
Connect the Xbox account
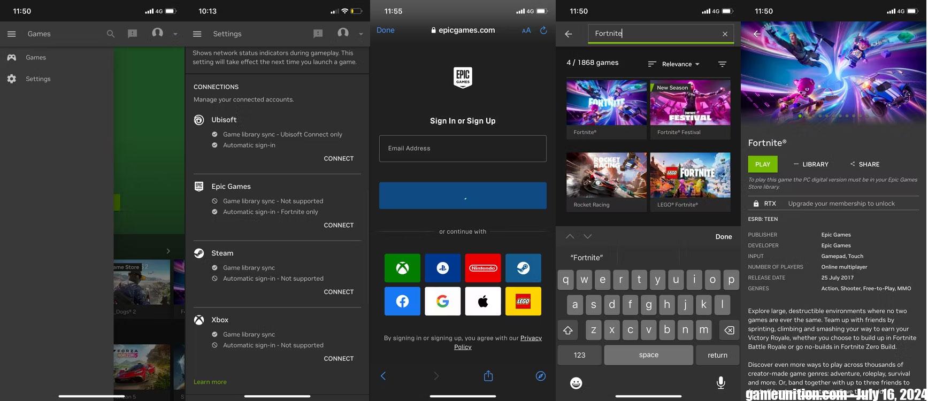click(x=339, y=359)
